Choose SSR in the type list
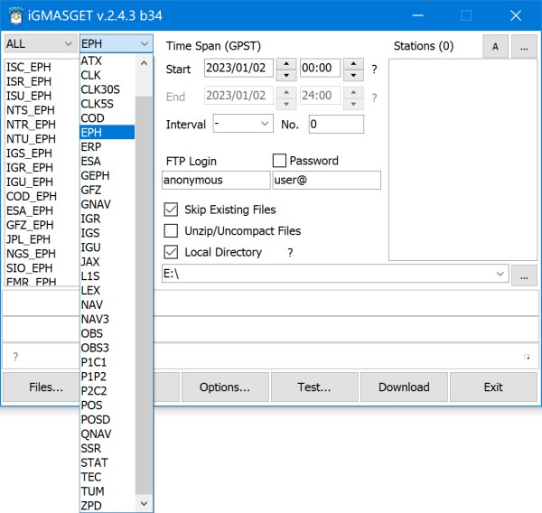The width and height of the screenshot is (542, 513). coord(91,448)
